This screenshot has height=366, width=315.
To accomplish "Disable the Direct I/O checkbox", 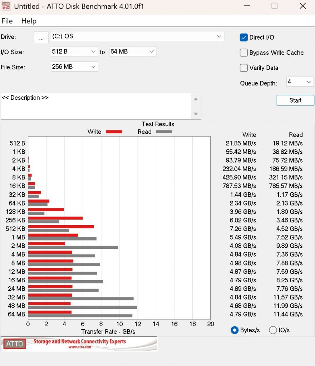I will pos(244,38).
